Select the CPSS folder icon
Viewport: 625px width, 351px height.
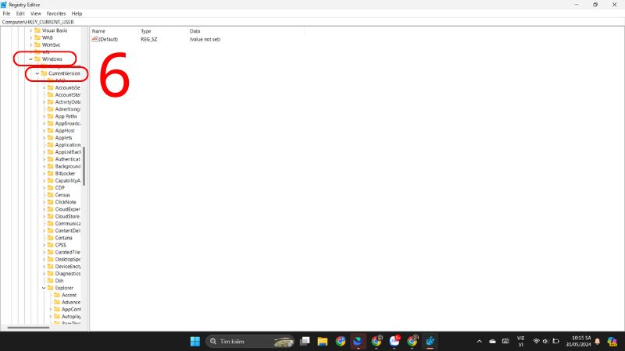pos(50,245)
